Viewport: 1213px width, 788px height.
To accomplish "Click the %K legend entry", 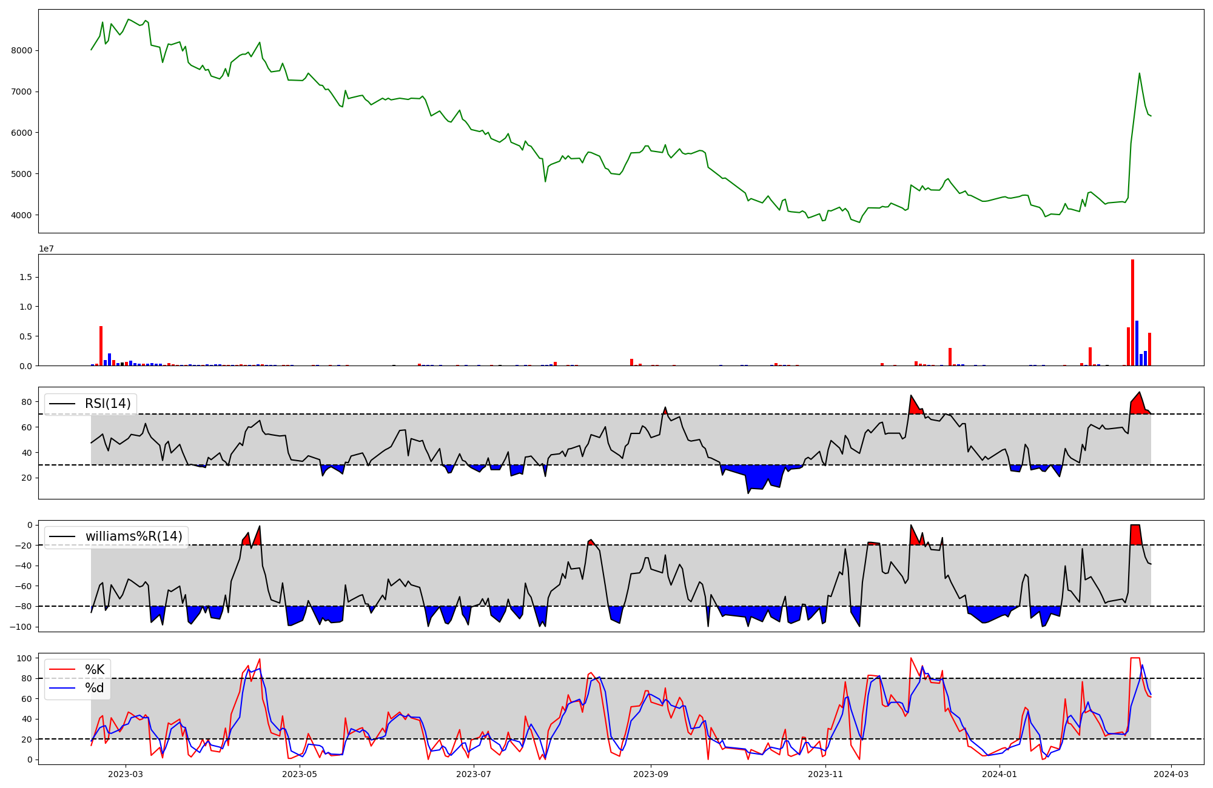I will 95,670.
